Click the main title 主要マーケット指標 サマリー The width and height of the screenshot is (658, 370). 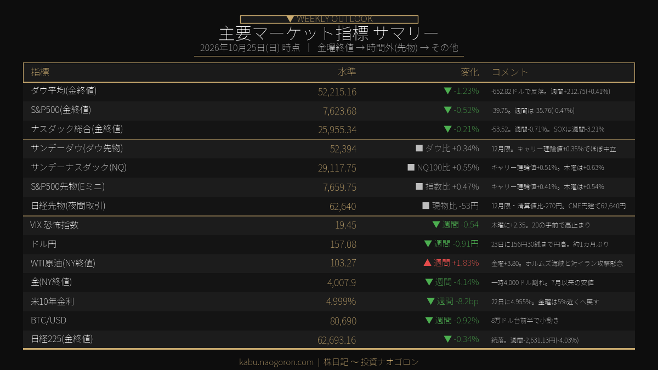tap(329, 33)
